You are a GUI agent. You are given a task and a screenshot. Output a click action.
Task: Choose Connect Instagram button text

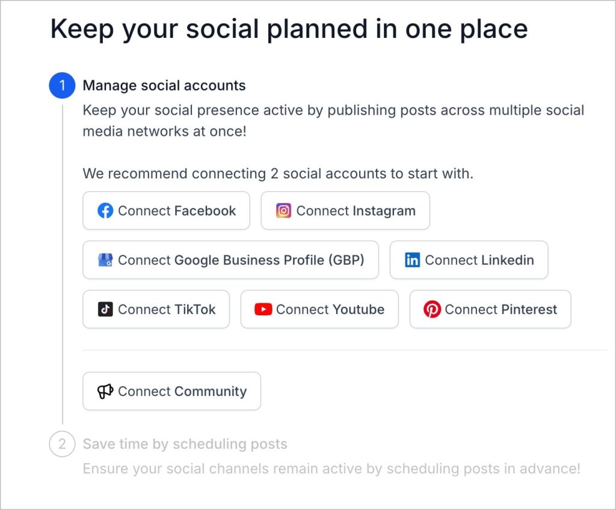(x=356, y=211)
